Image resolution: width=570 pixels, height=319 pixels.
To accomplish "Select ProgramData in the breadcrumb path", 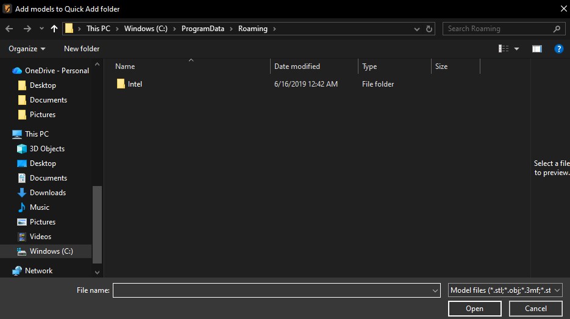I will 203,29.
